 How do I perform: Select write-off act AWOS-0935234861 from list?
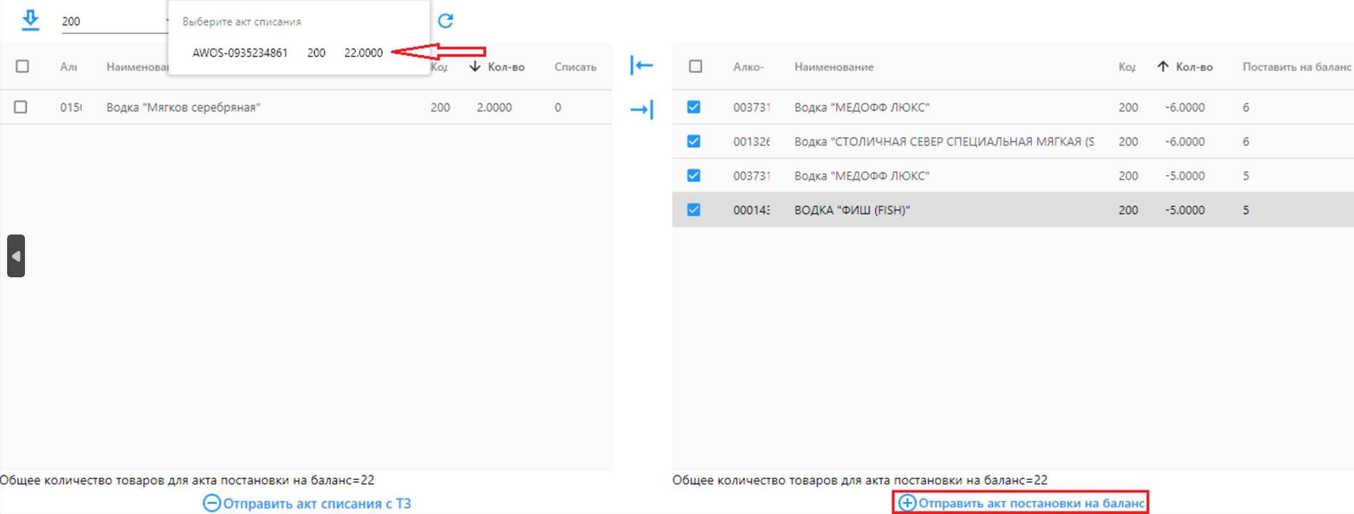[287, 53]
